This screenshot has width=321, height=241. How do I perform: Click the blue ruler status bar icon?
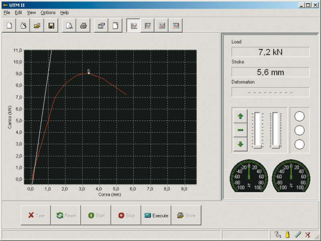click(x=298, y=235)
